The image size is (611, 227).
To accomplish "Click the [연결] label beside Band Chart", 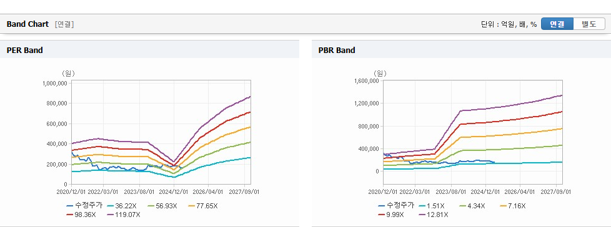I will click(64, 24).
